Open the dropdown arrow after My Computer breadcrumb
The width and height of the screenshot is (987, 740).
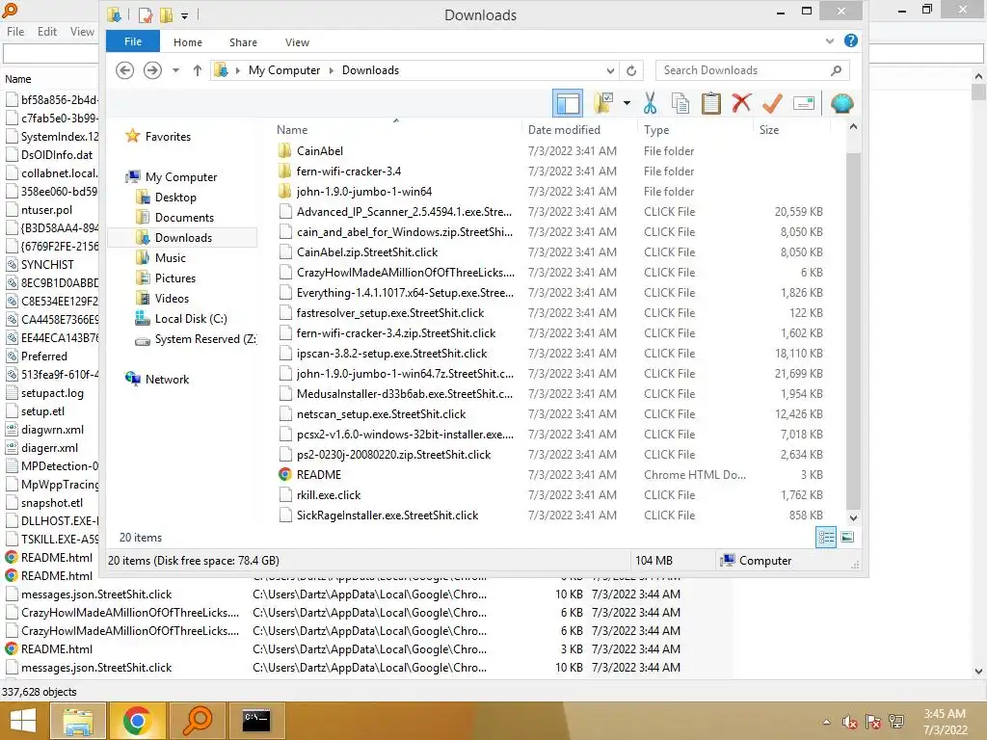pyautogui.click(x=332, y=70)
